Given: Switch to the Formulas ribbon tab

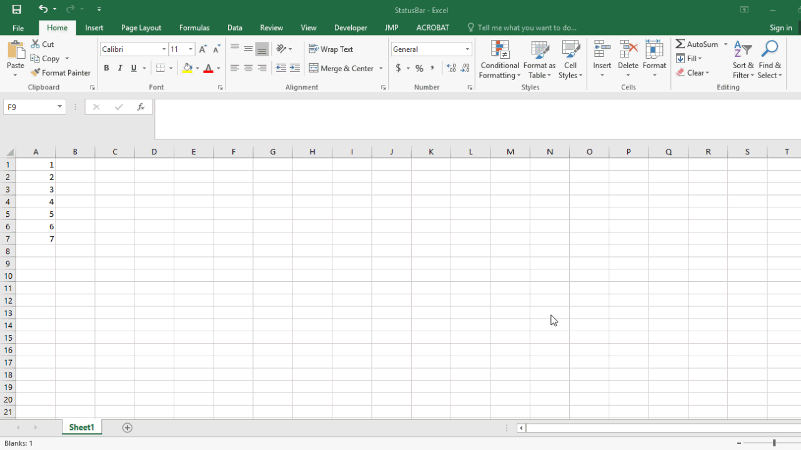Looking at the screenshot, I should [194, 27].
